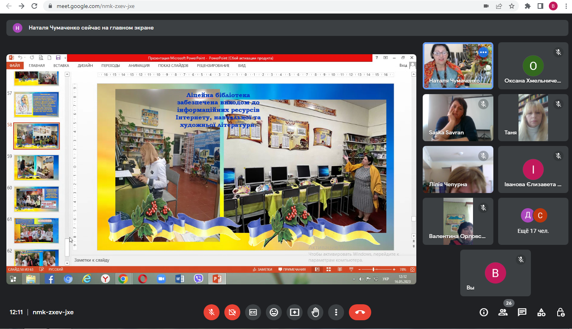Viewport: 572px width, 329px height.
Task: Show the people list with 26 participants
Action: (503, 312)
